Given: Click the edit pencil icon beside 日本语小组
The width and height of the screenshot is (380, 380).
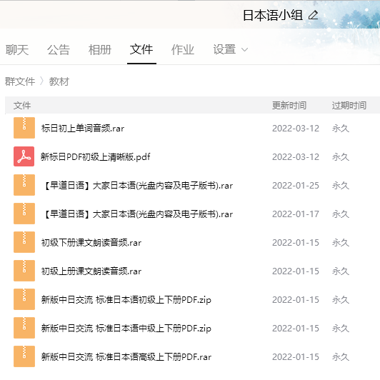Looking at the screenshot, I should pyautogui.click(x=313, y=15).
